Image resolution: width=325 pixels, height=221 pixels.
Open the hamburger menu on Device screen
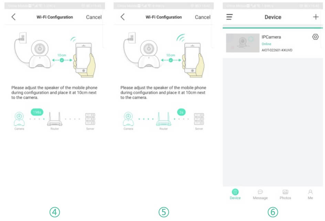(x=229, y=17)
